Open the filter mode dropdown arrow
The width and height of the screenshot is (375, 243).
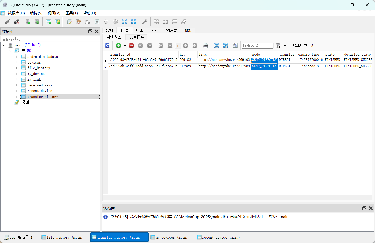click(285, 46)
